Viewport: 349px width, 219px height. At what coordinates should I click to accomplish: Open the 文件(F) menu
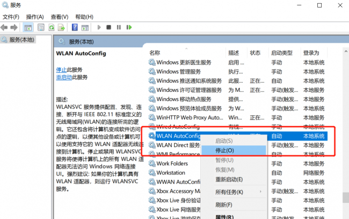point(11,17)
